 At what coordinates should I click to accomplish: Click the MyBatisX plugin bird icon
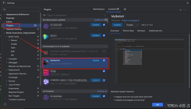tap(46, 62)
